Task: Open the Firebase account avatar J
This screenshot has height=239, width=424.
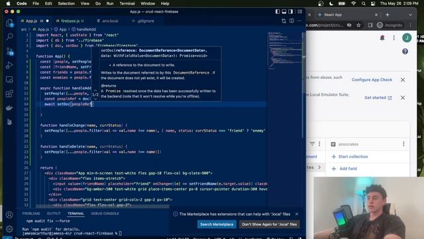Action: click(407, 38)
